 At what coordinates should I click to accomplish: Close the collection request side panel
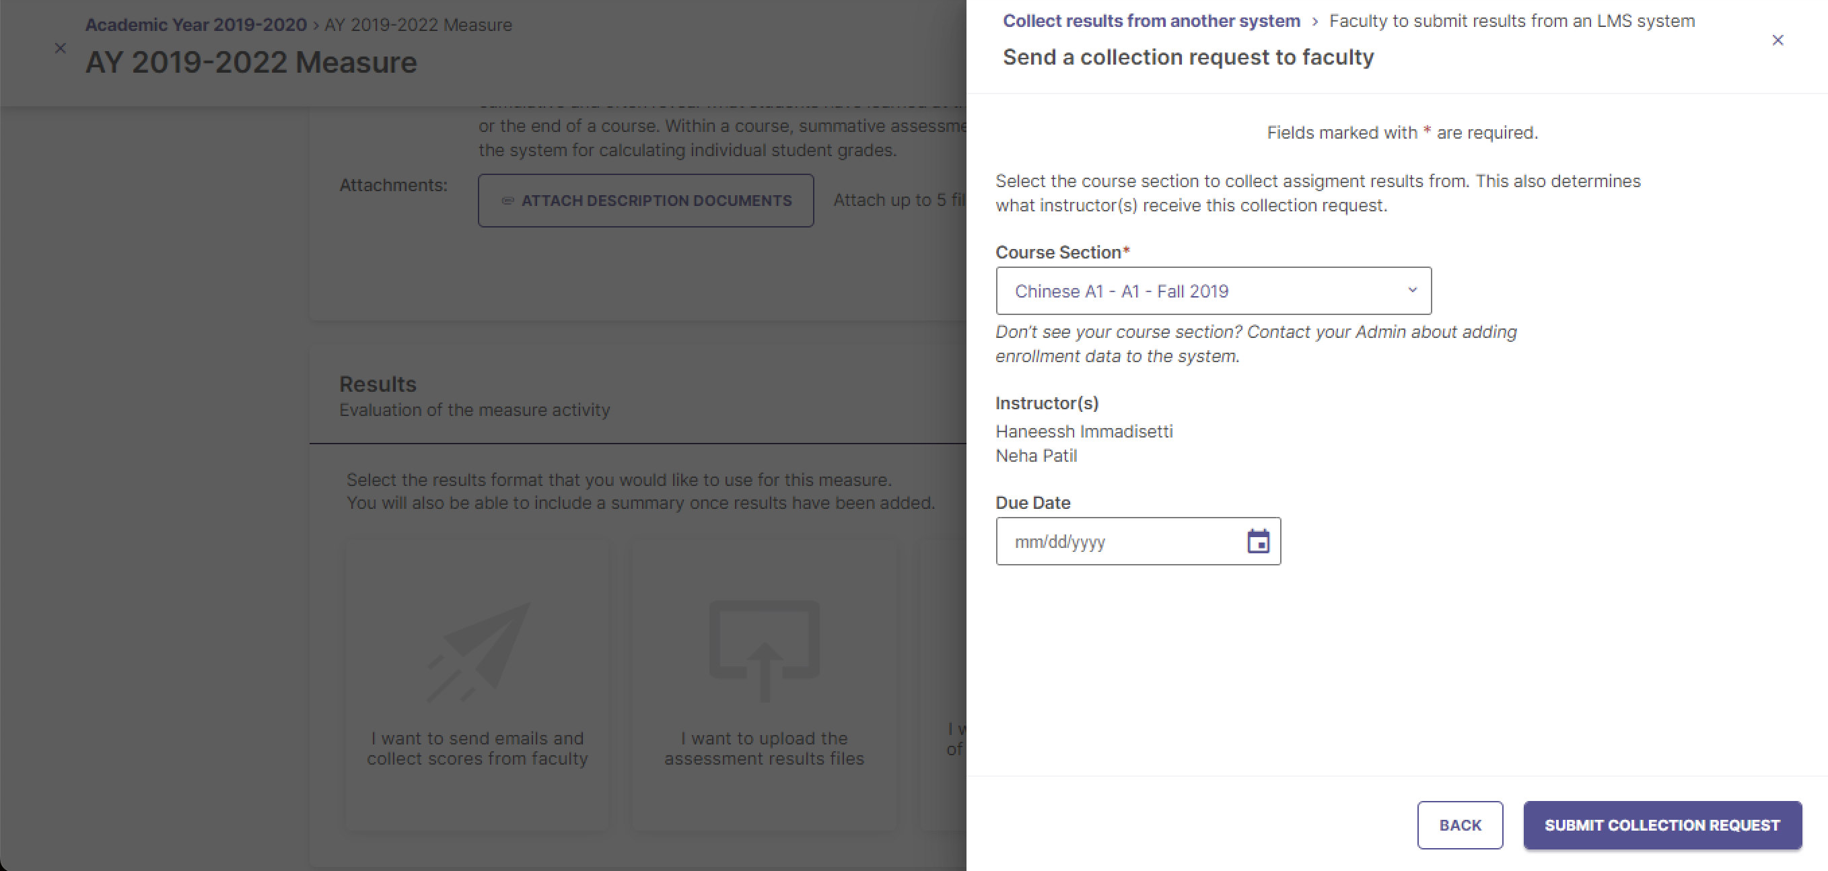[x=1777, y=40]
